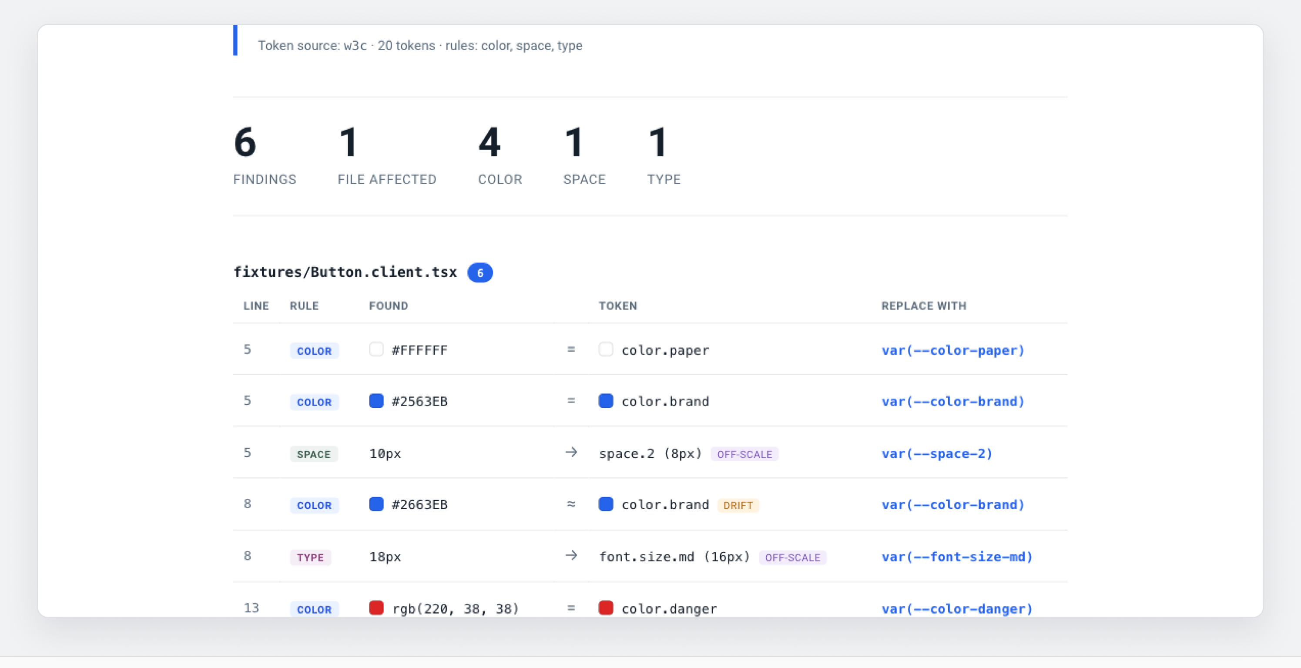Viewport: 1301px width, 668px height.
Task: Click the #FFFFFF found value
Action: (x=420, y=350)
